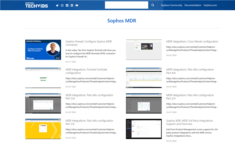Open the Configure Sophos MDR Connector thumbnail
Screen dimensions: 235x147
(43, 50)
